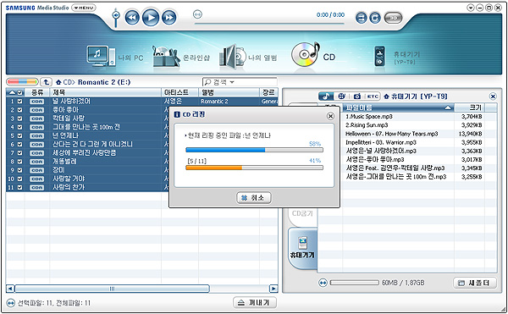The image size is (508, 314).
Task: Click arrow icon beside 선택파일 status text
Action: click(x=11, y=303)
